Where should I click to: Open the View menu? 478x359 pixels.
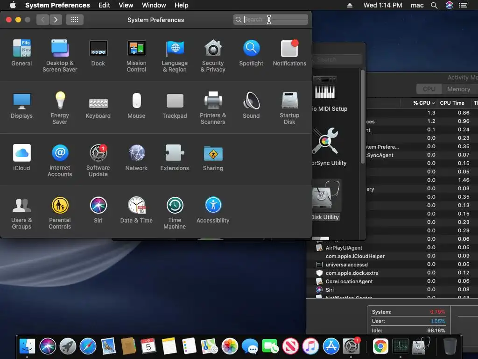[x=126, y=5]
